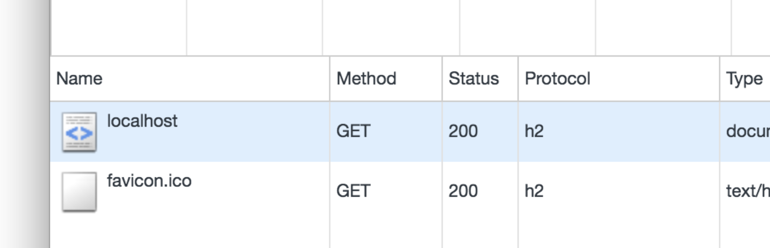Select the localhost request name
Screen dimensions: 770x248
pyautogui.click(x=142, y=121)
